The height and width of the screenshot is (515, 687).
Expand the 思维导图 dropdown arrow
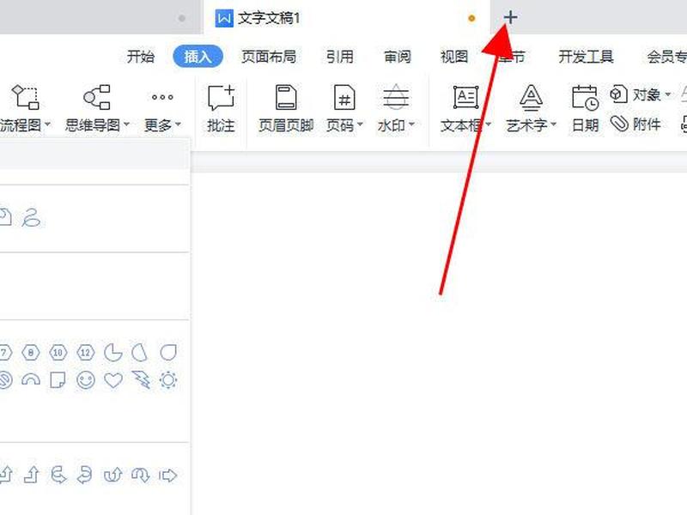pos(126,124)
